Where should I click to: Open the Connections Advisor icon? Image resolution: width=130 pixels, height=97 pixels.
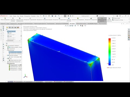coord(59,18)
